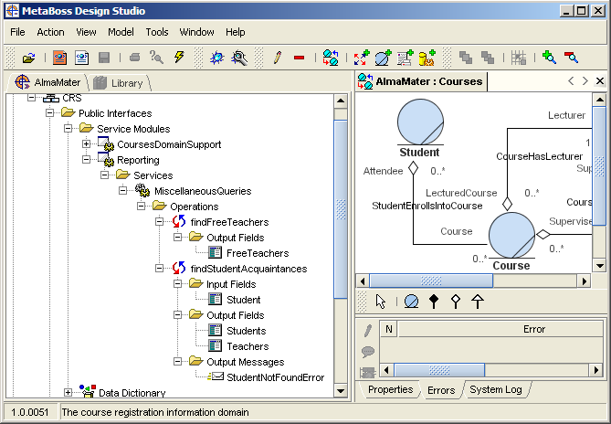The height and width of the screenshot is (424, 611).
Task: Click the add database cylinder toolbar icon
Action: click(427, 58)
